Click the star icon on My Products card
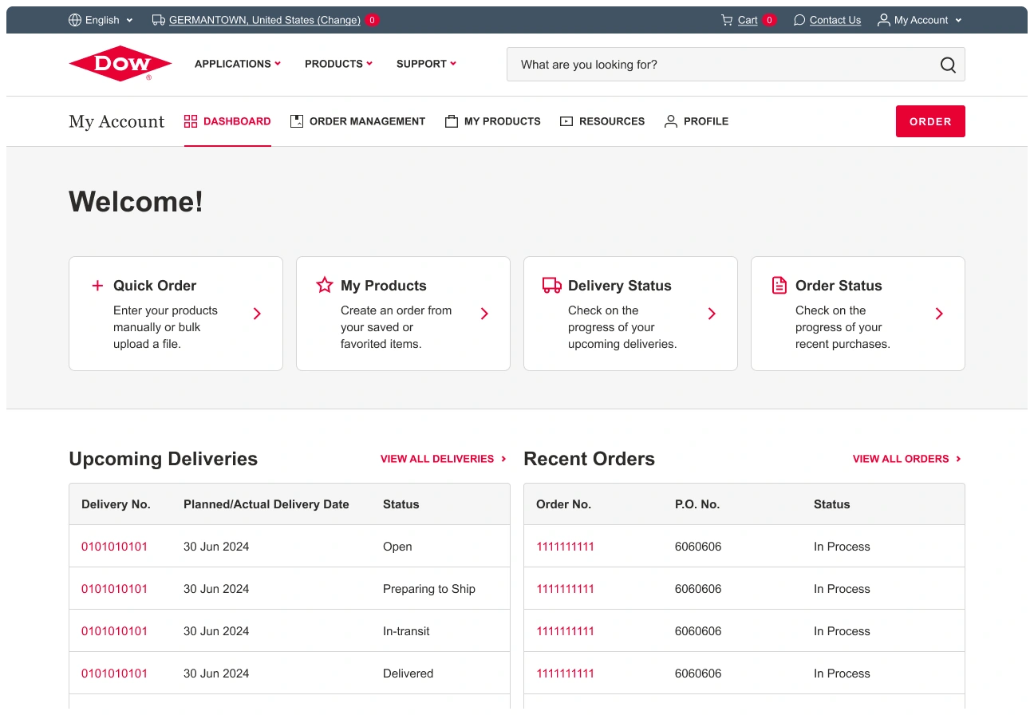The width and height of the screenshot is (1034, 715). tap(324, 285)
